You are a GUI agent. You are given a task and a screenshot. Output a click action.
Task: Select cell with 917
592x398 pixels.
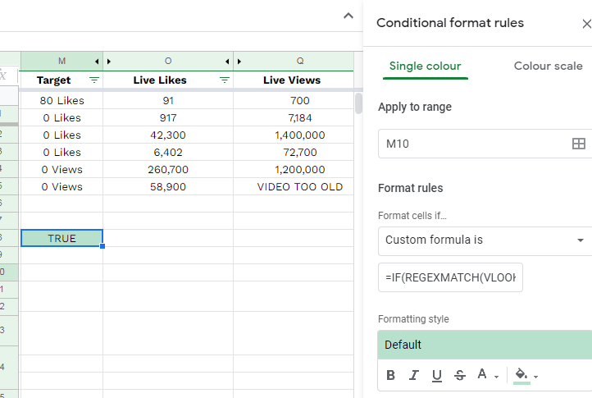click(x=168, y=118)
